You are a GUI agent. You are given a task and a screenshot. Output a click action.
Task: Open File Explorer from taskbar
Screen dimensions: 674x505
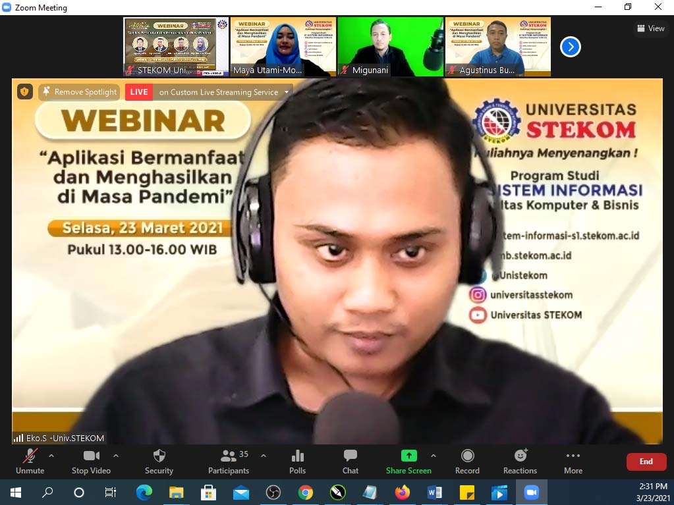point(176,492)
